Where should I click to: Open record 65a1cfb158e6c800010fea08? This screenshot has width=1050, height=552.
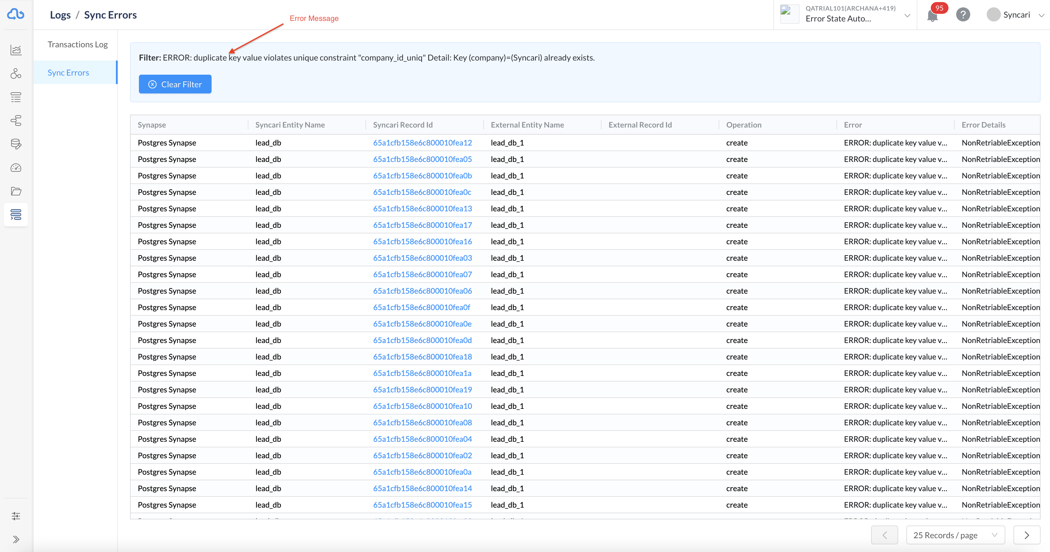tap(422, 423)
